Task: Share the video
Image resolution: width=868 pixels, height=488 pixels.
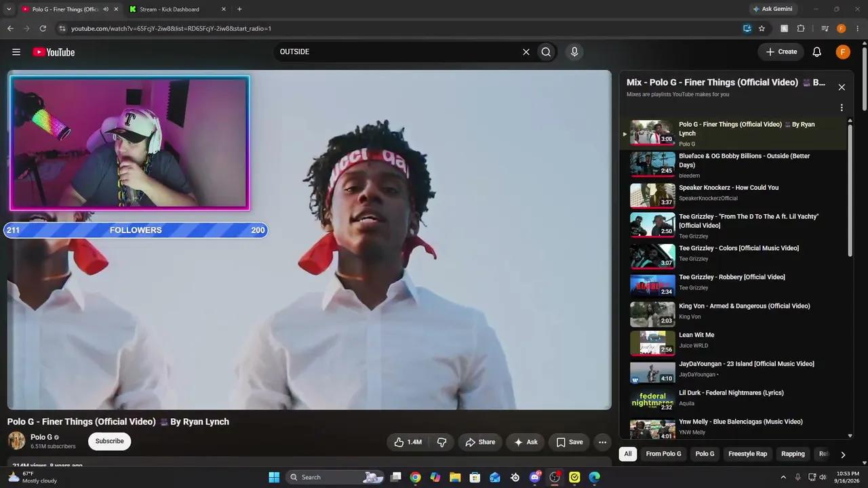Action: click(x=480, y=442)
